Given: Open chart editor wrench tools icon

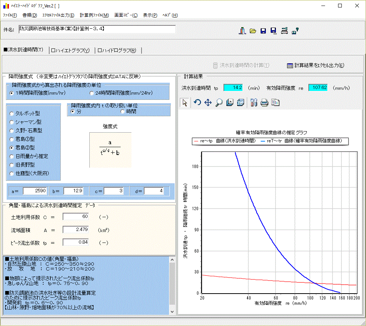Looking at the screenshot, I should point(254,103).
